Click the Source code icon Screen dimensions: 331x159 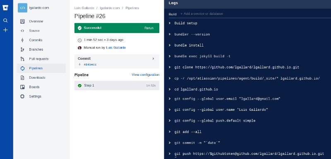point(22,30)
